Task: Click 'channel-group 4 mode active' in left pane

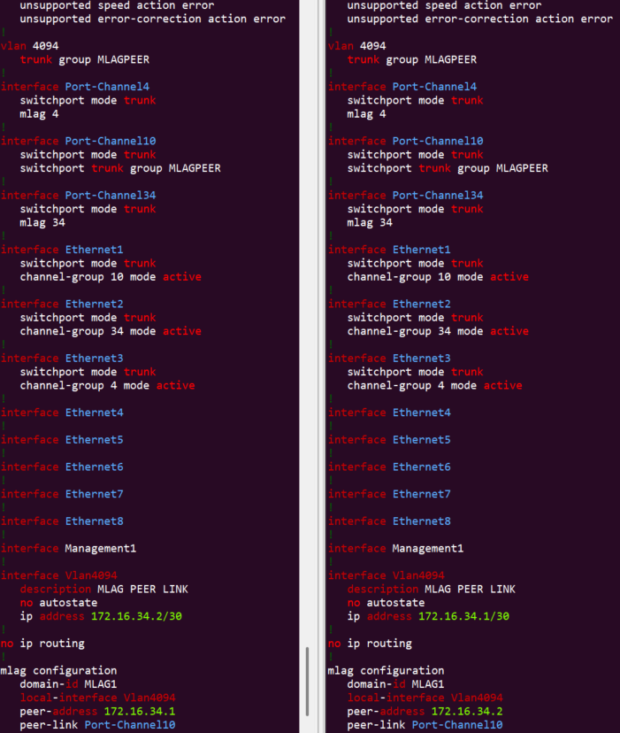Action: 107,385
